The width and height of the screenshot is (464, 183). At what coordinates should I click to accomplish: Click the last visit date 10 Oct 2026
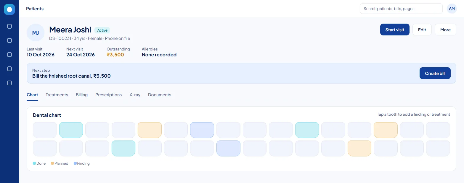tap(41, 55)
